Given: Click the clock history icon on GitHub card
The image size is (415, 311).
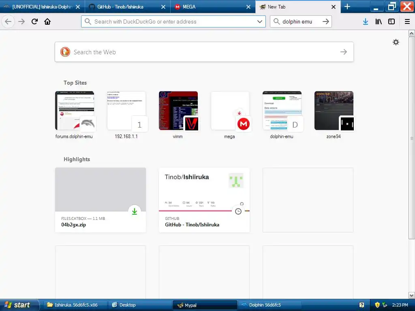Looking at the screenshot, I should [238, 211].
